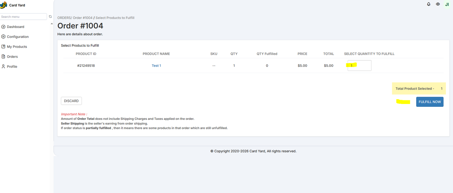Screen dimensions: 453x193
Task: Click product ID #21249518 in the table
Action: [86, 66]
